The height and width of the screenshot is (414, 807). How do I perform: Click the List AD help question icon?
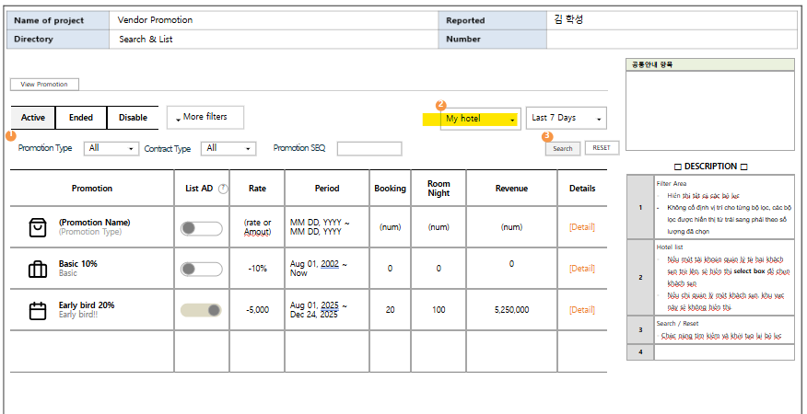point(222,189)
